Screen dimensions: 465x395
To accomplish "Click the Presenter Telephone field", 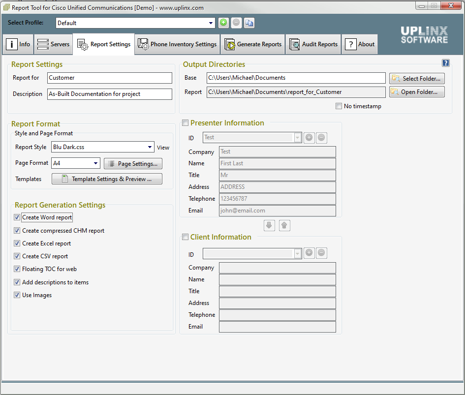I will [x=278, y=199].
